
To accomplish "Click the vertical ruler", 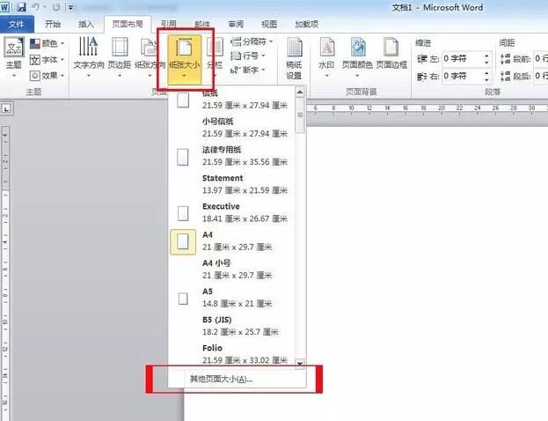I will [x=5, y=273].
